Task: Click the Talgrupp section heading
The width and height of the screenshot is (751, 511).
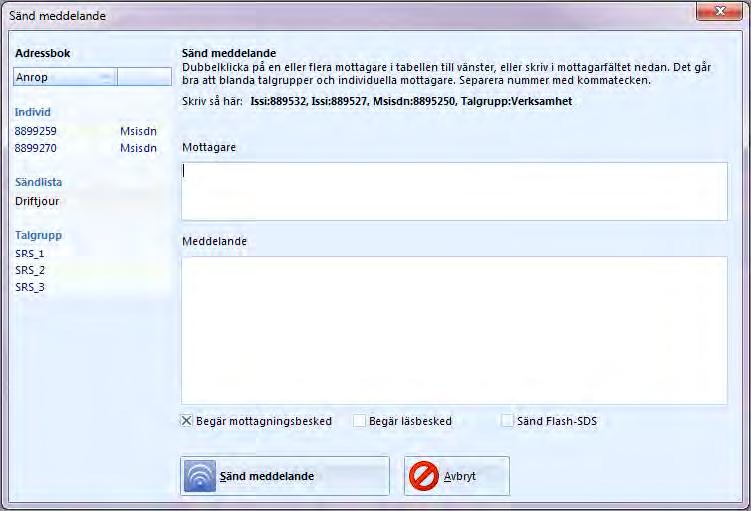Action: coord(38,235)
